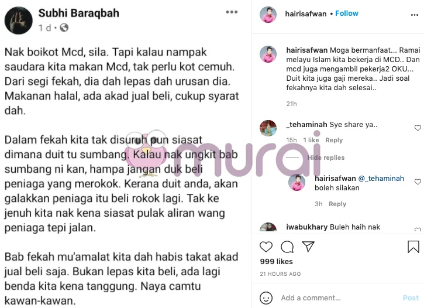The image size is (424, 308).
Task: Collapse replies with Hide replies
Action: 326,158
